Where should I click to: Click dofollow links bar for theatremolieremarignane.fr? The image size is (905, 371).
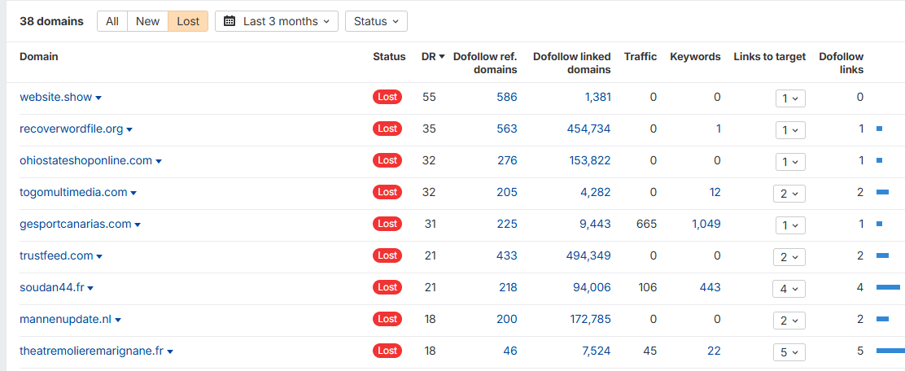890,350
